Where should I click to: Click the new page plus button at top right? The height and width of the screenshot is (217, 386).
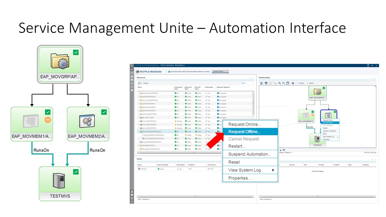pos(372,65)
